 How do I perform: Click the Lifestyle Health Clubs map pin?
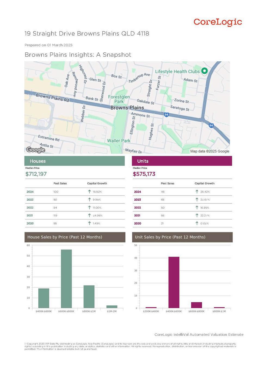point(204,71)
